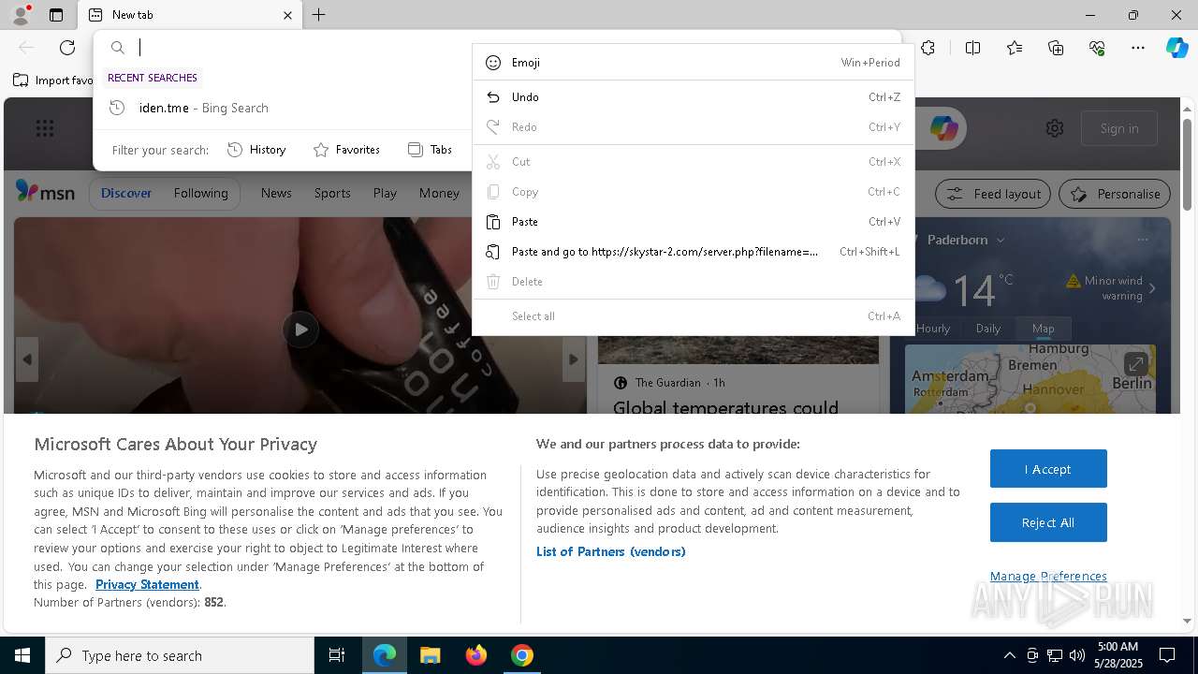Expand the Minor wind warning chevron
The image size is (1198, 674).
point(1152,288)
